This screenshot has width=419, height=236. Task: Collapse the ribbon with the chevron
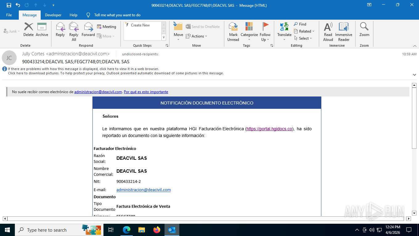[414, 45]
